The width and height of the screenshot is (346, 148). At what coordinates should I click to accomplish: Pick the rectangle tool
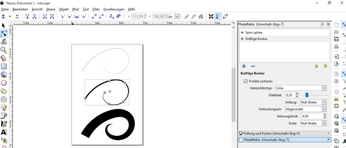point(4,66)
